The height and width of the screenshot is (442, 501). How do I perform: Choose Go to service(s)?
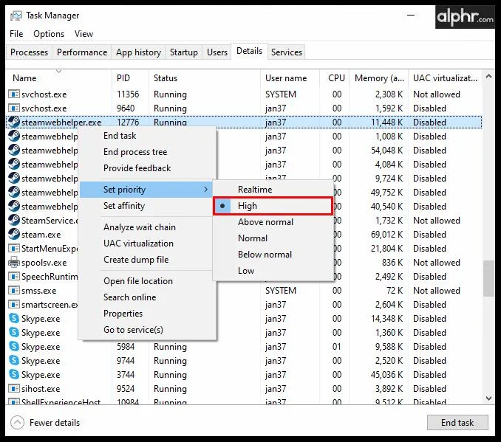(x=147, y=330)
